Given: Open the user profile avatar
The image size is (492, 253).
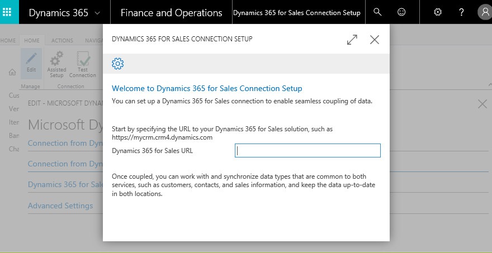Looking at the screenshot, I should coord(485,12).
